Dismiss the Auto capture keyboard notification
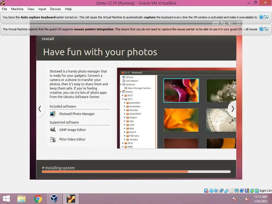Screen dimensions: 272x204 coord(261,17)
